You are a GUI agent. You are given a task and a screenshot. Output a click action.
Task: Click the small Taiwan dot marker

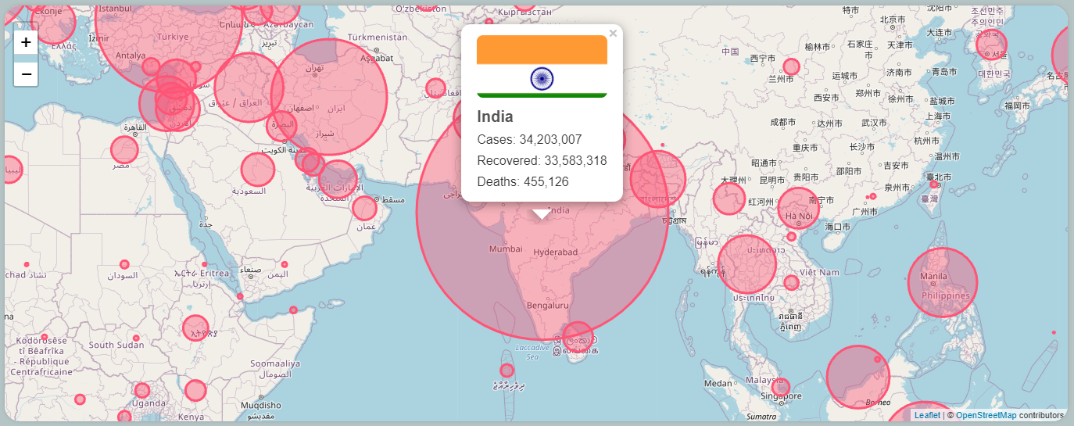coord(933,184)
